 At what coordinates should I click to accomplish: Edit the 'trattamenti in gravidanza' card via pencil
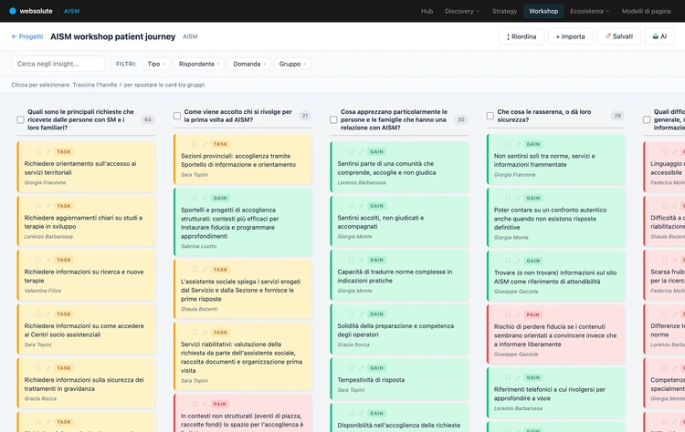(48, 368)
